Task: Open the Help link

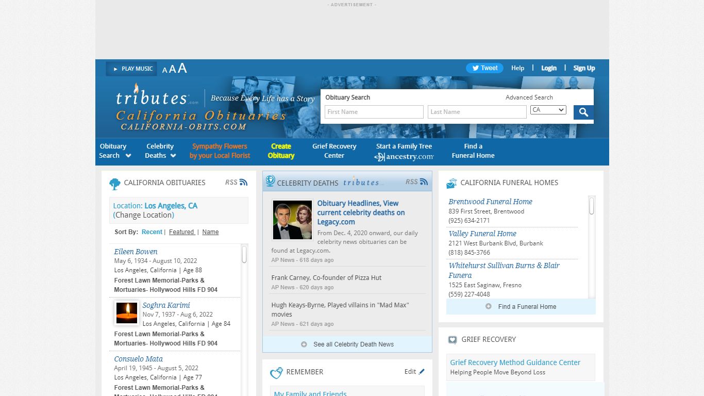Action: point(517,68)
